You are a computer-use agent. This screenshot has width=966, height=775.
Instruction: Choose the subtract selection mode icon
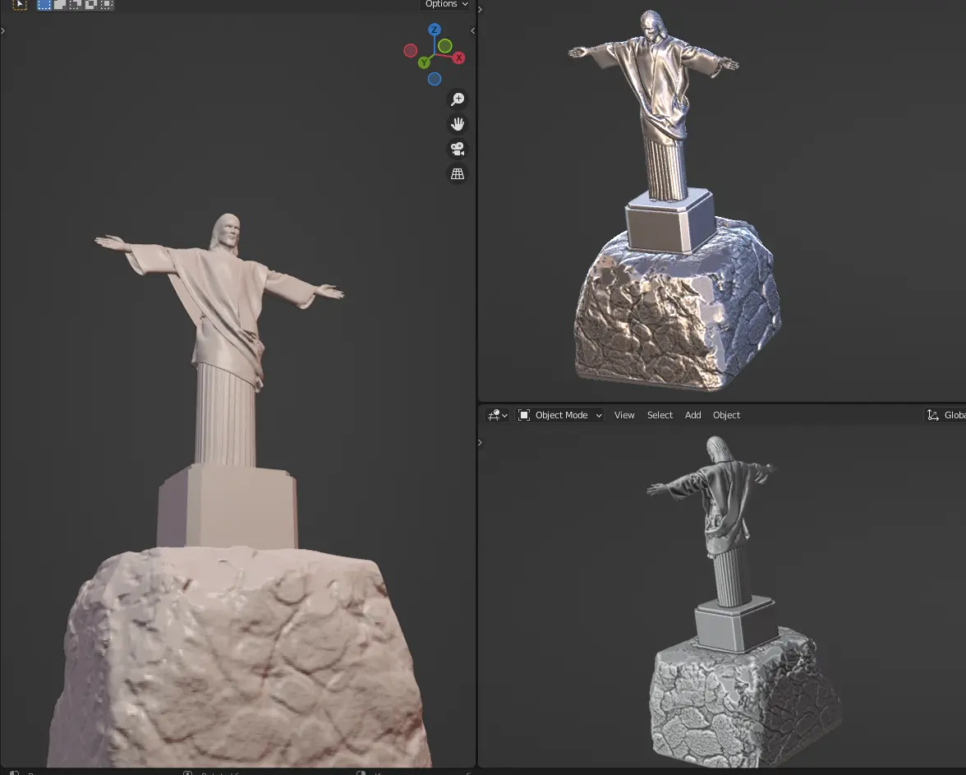point(75,5)
